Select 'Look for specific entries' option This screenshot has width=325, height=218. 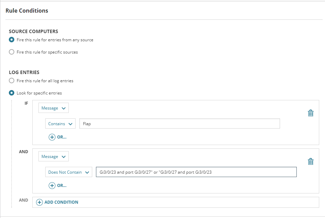[x=12, y=93]
